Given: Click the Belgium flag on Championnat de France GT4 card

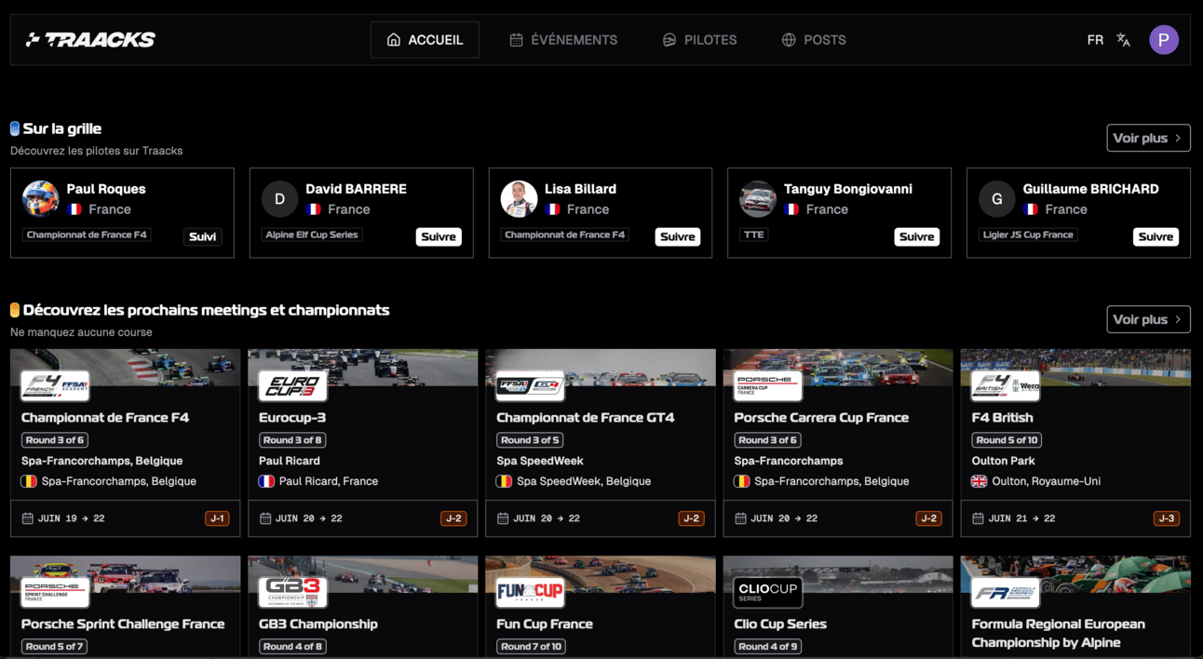Looking at the screenshot, I should [x=504, y=481].
